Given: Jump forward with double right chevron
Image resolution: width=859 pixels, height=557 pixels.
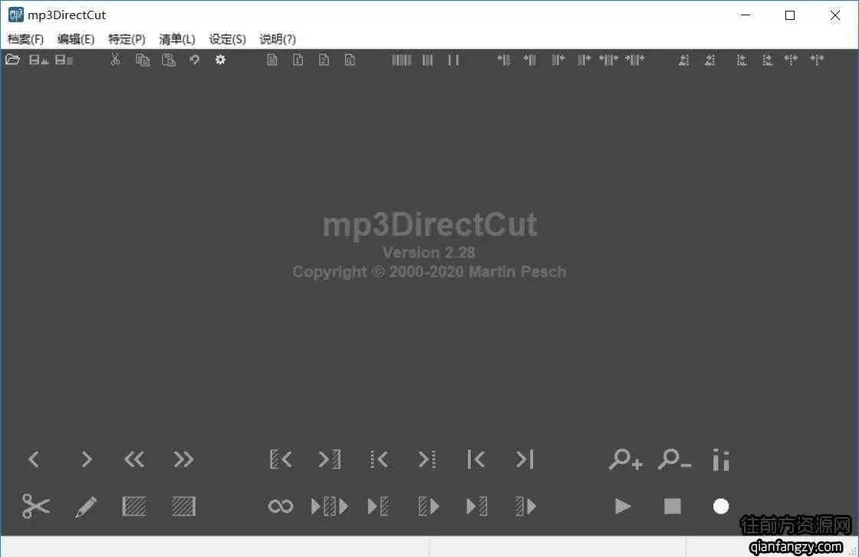Looking at the screenshot, I should coord(183,459).
